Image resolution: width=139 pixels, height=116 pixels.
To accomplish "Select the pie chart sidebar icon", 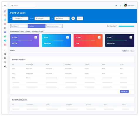I will tap(5, 40).
